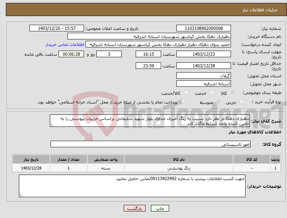Click the validity time 23:59 field
Screen dimensions: 287x218
(x=148, y=66)
